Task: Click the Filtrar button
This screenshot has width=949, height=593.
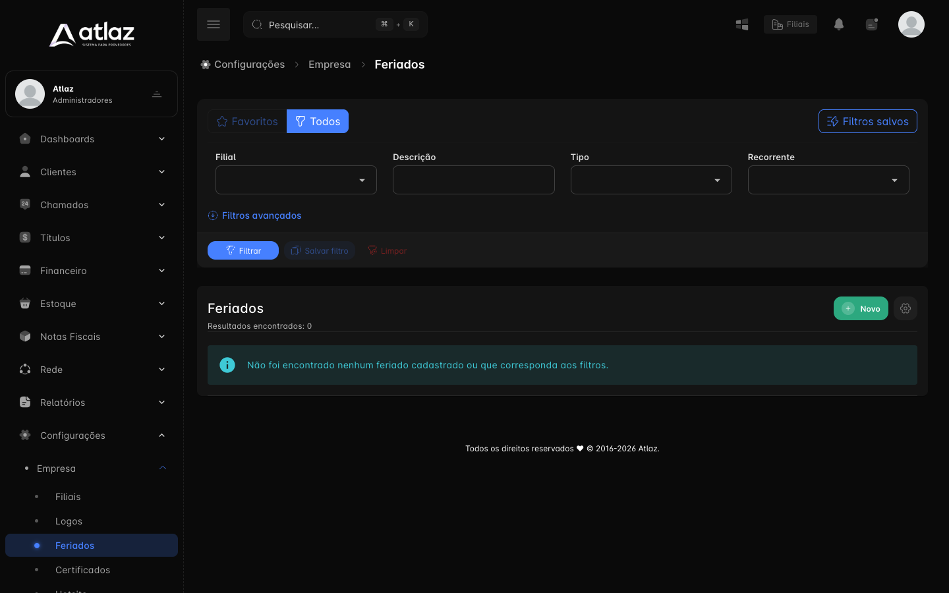Action: coord(243,250)
